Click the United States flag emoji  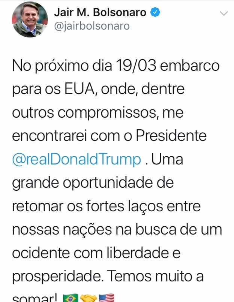[x=106, y=298]
